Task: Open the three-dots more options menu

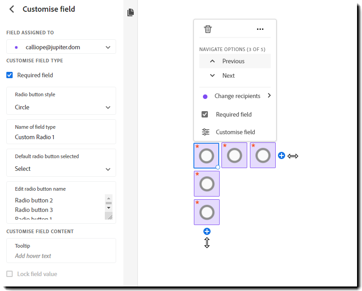Action: click(260, 29)
